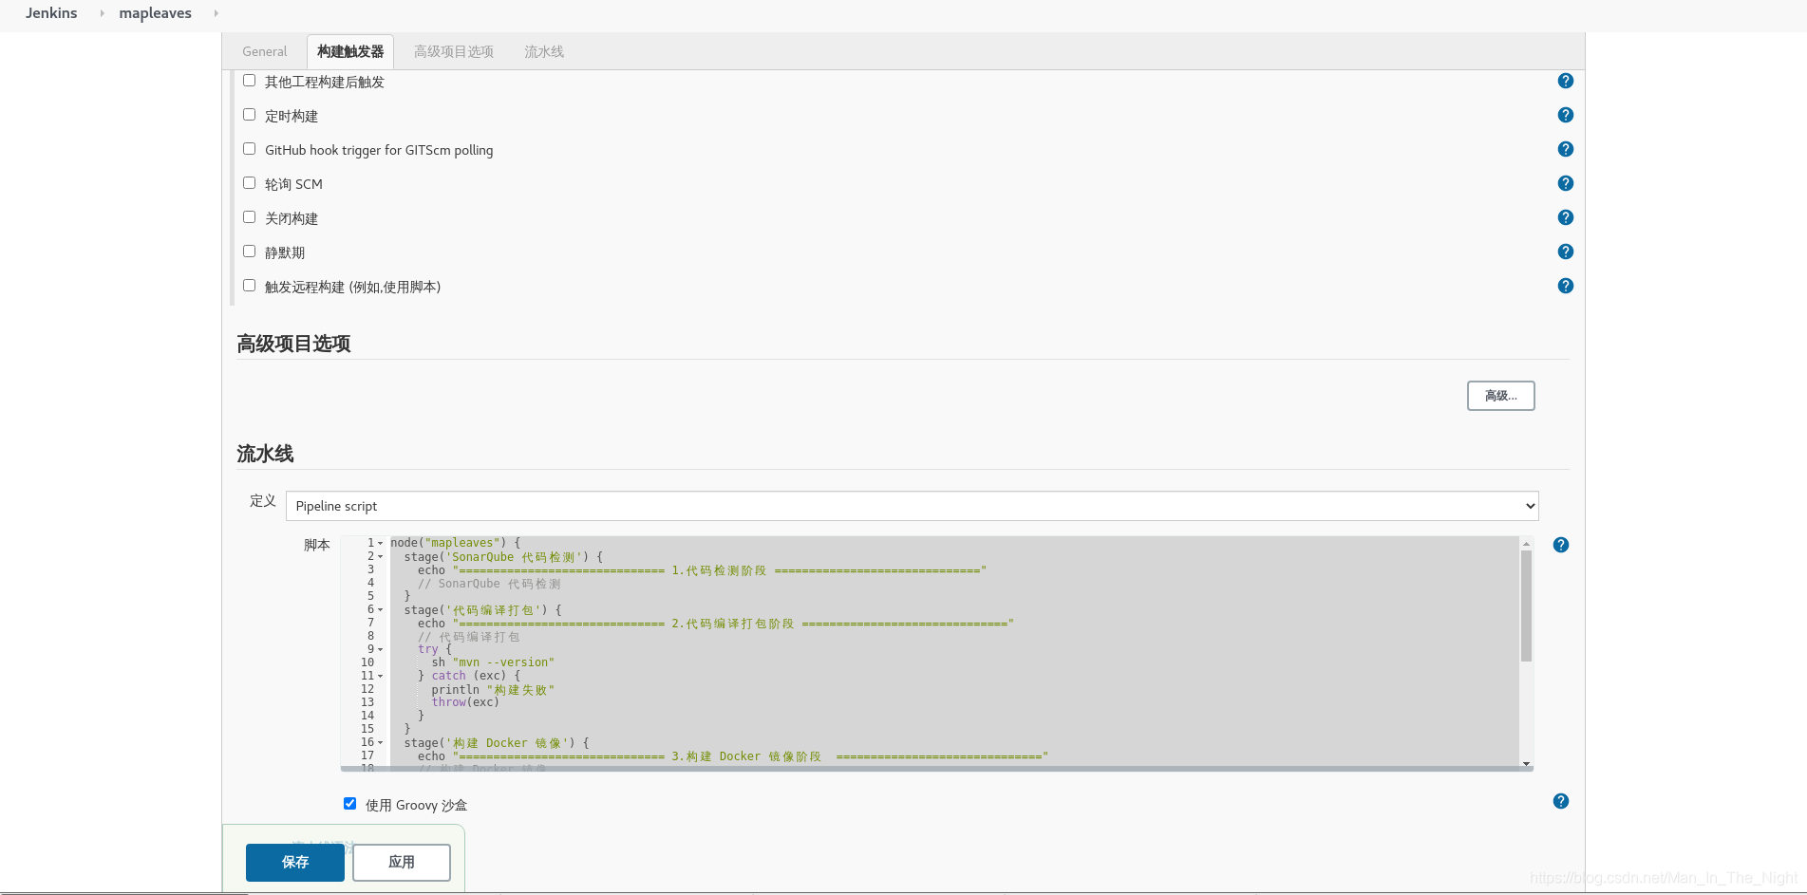Click script editor vertical scrollbar thumb

click(1526, 606)
